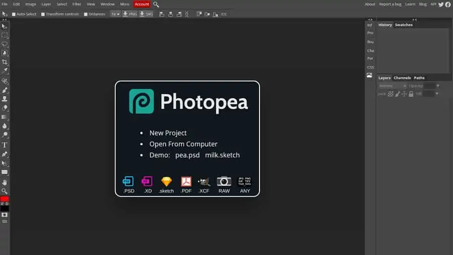Click the black background color swatch
Viewport: 453px width, 255px height.
5,209
